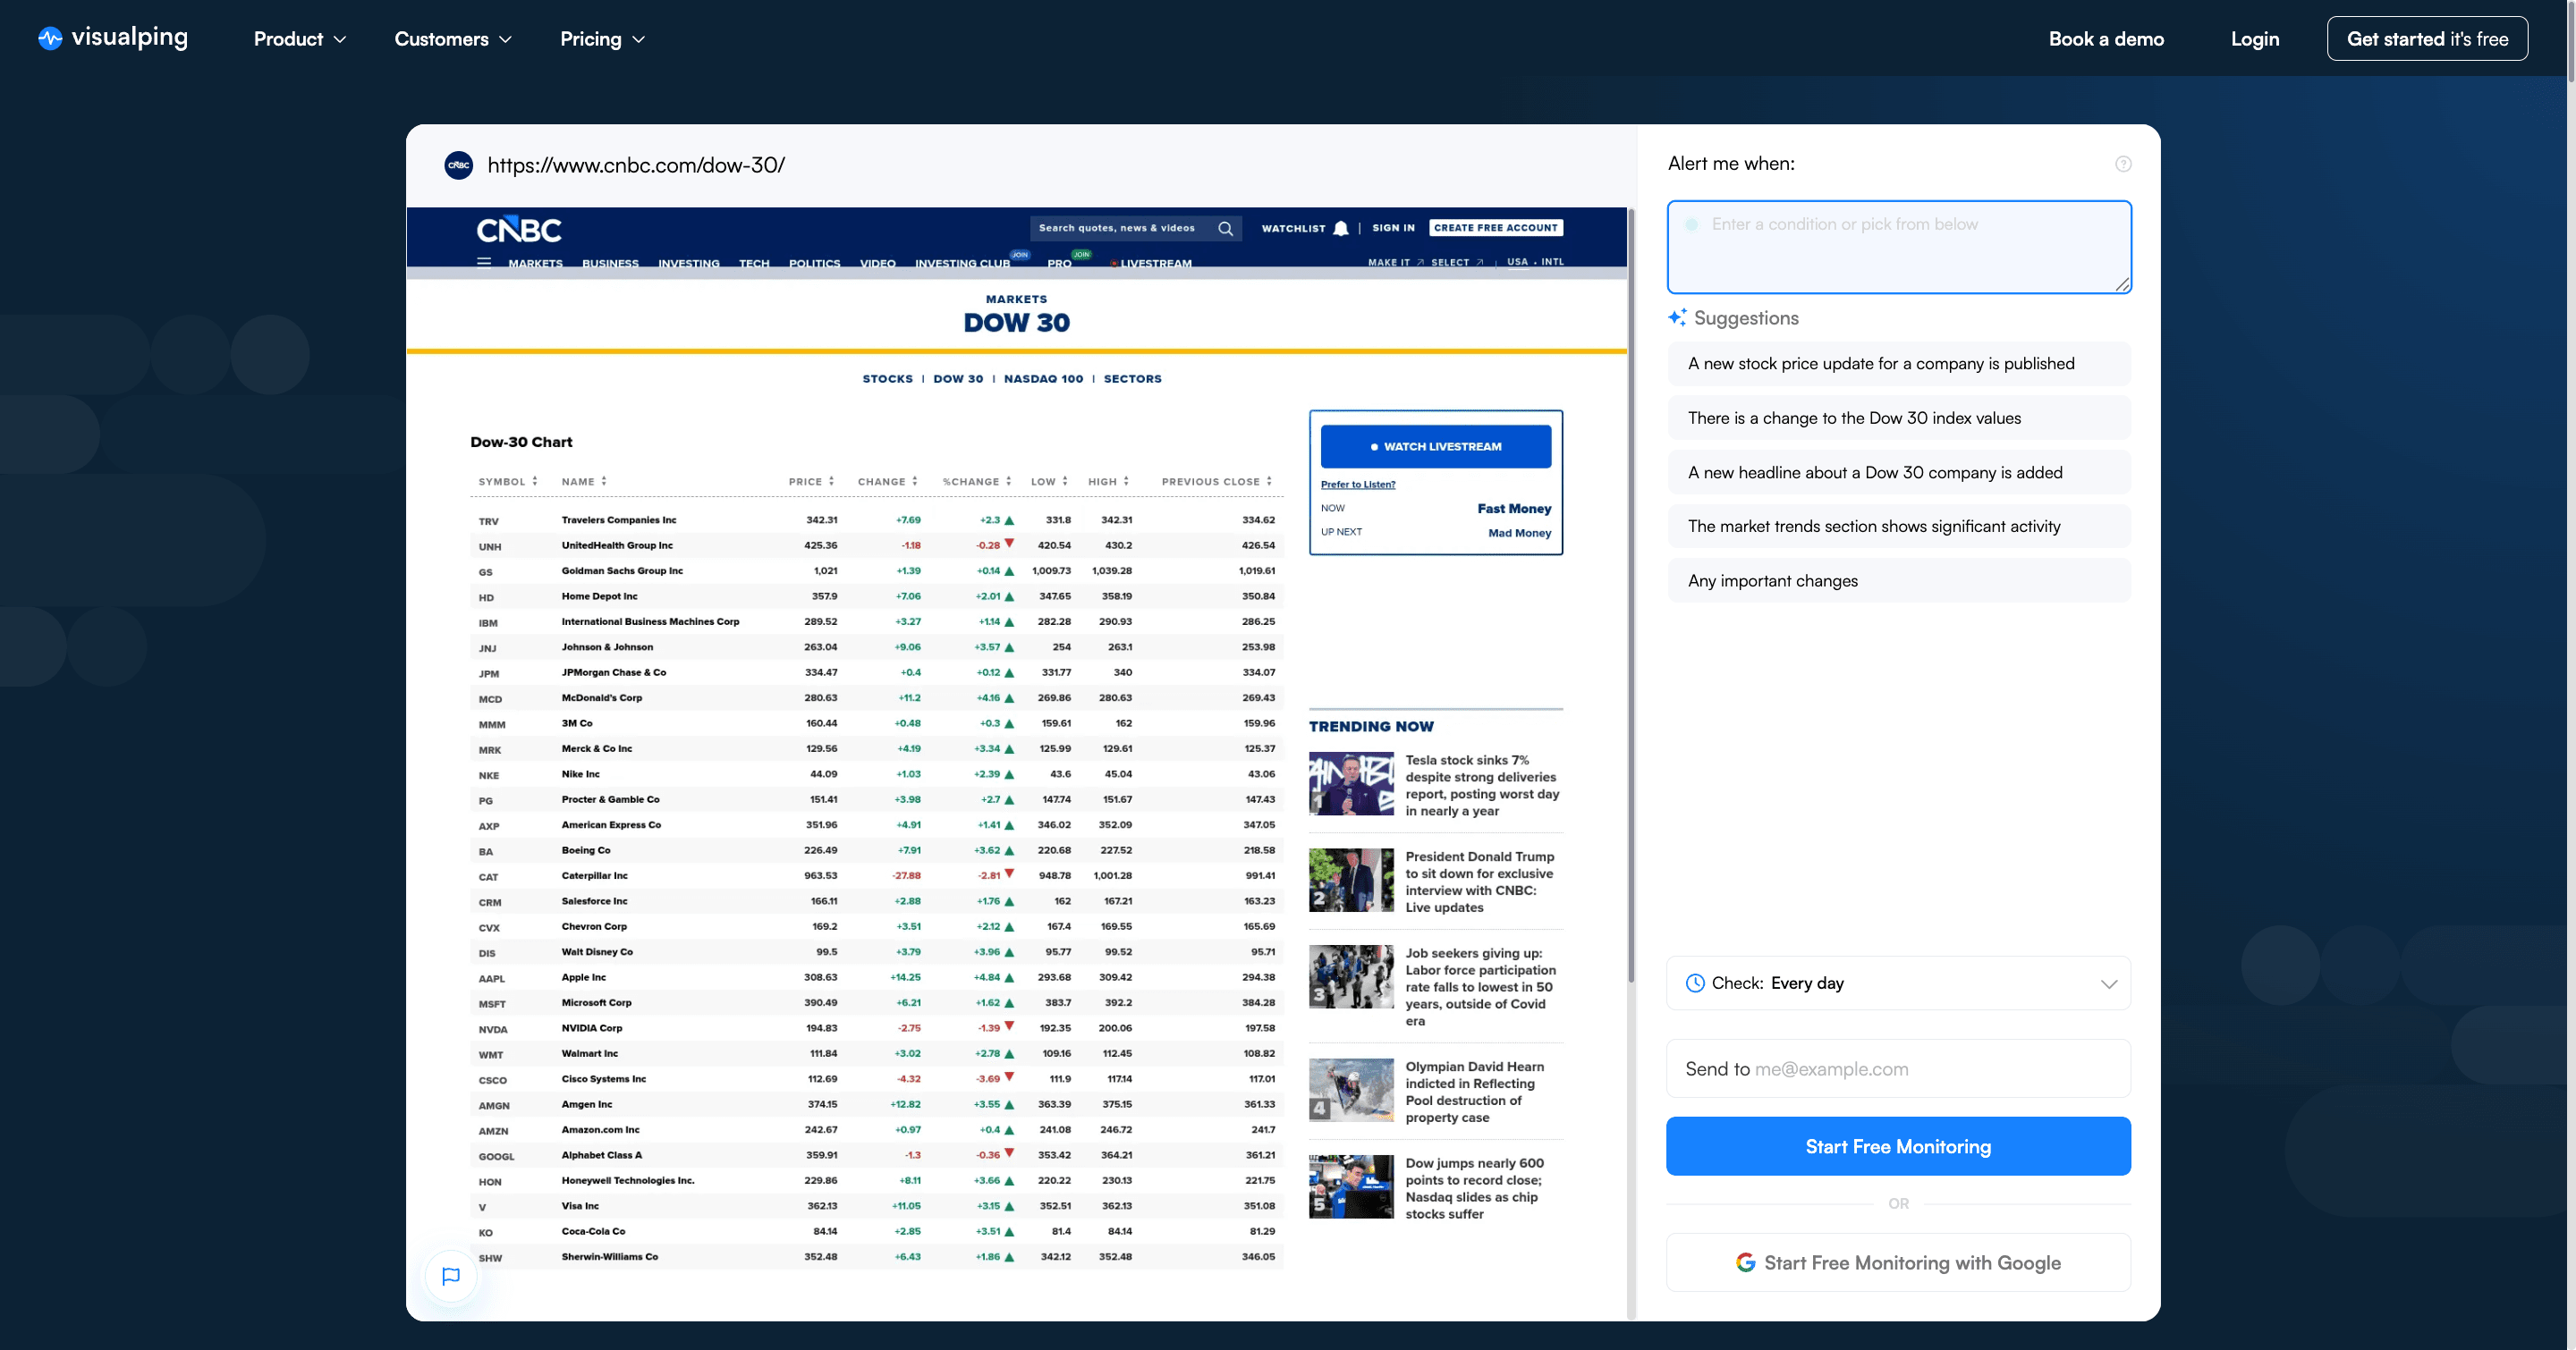Sort table by %Change column arrows
Screen dimensions: 2576x1350
click(1008, 482)
